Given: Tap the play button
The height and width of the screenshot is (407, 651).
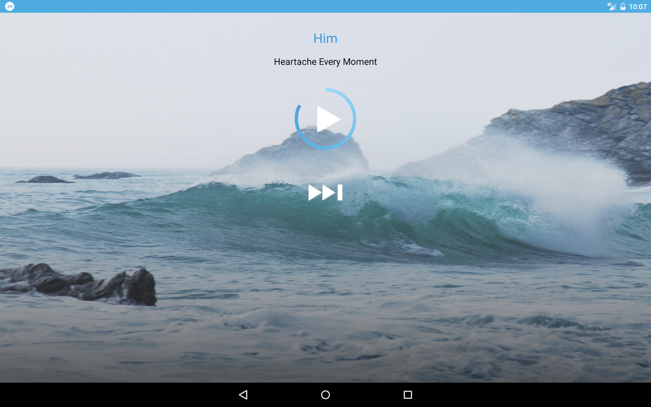Looking at the screenshot, I should tap(328, 119).
